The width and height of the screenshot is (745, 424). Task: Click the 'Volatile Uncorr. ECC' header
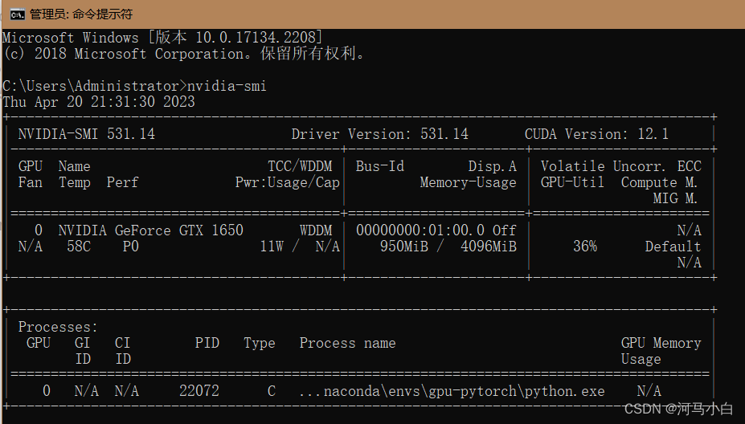point(621,166)
